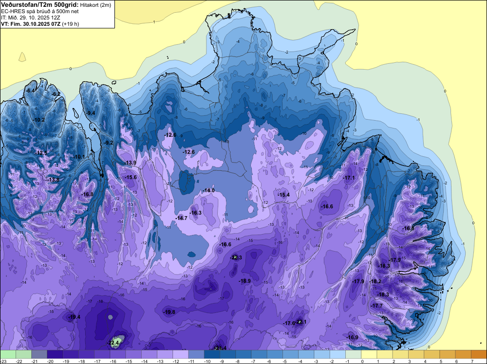Select the -9.4 temperature value
Viewport: 487px width, 364px height.
tap(91, 113)
